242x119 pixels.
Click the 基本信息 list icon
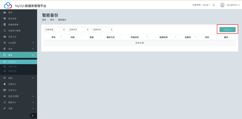click(x=5, y=19)
